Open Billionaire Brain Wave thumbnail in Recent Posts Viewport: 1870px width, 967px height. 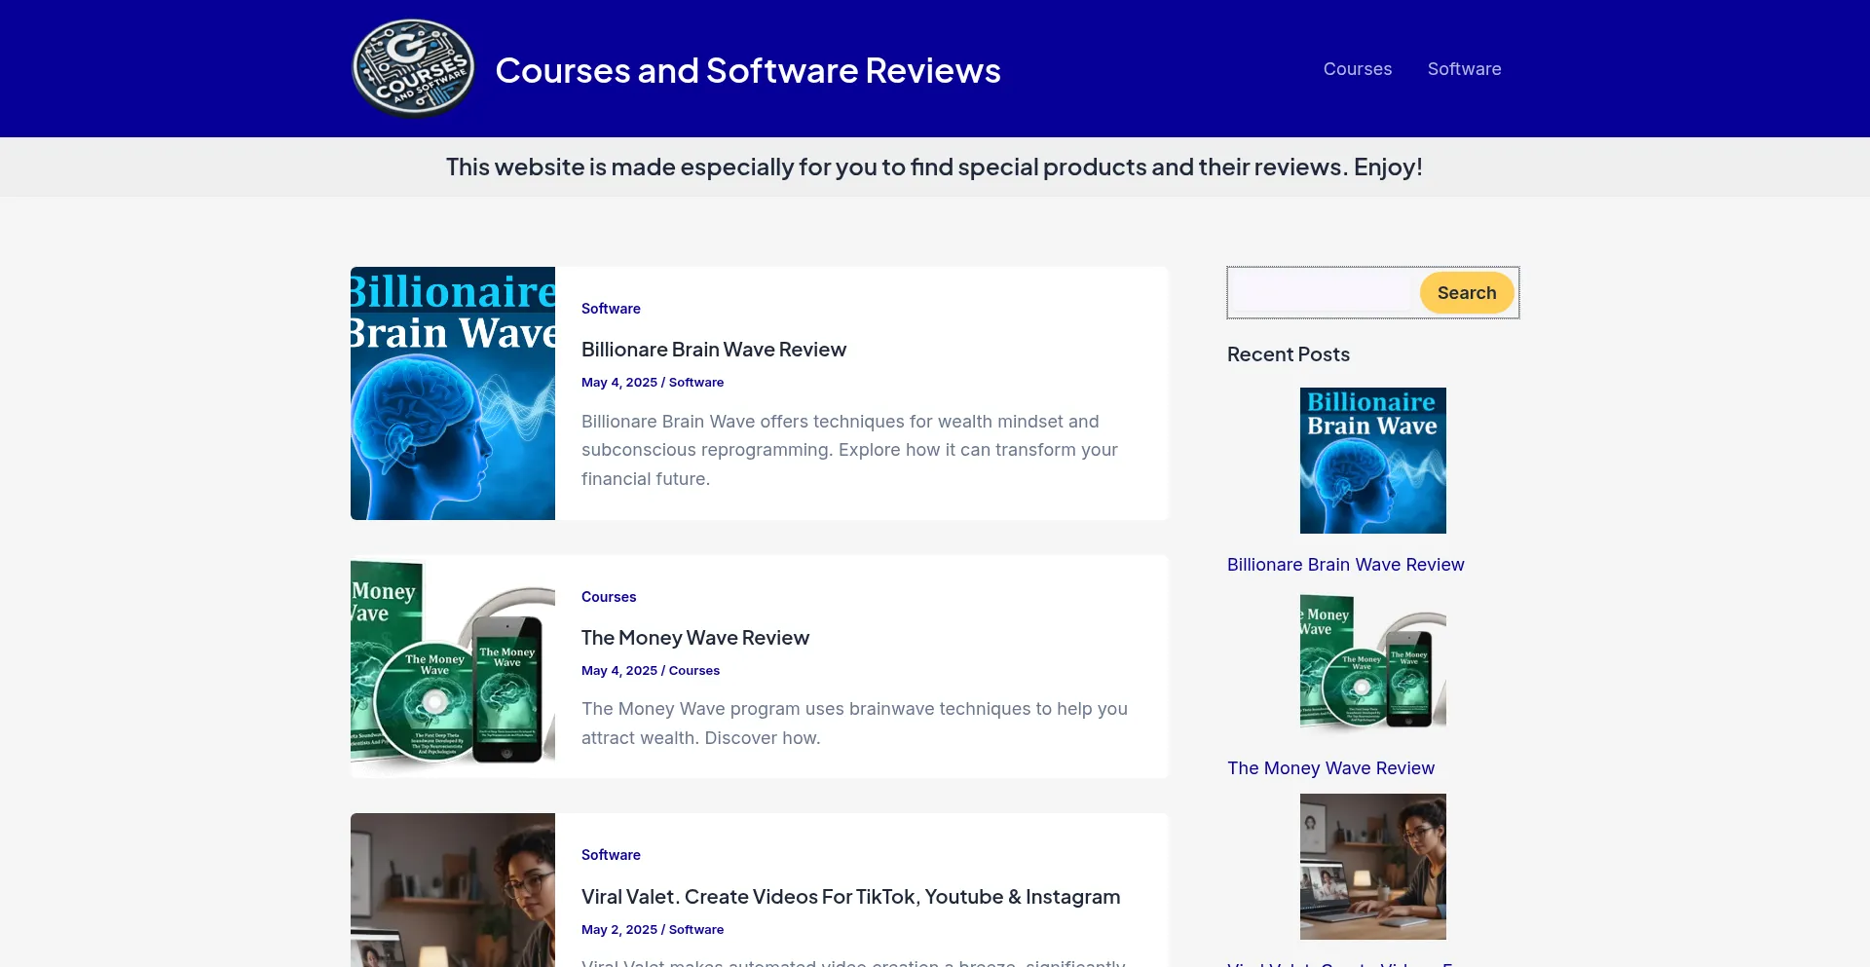click(x=1373, y=461)
